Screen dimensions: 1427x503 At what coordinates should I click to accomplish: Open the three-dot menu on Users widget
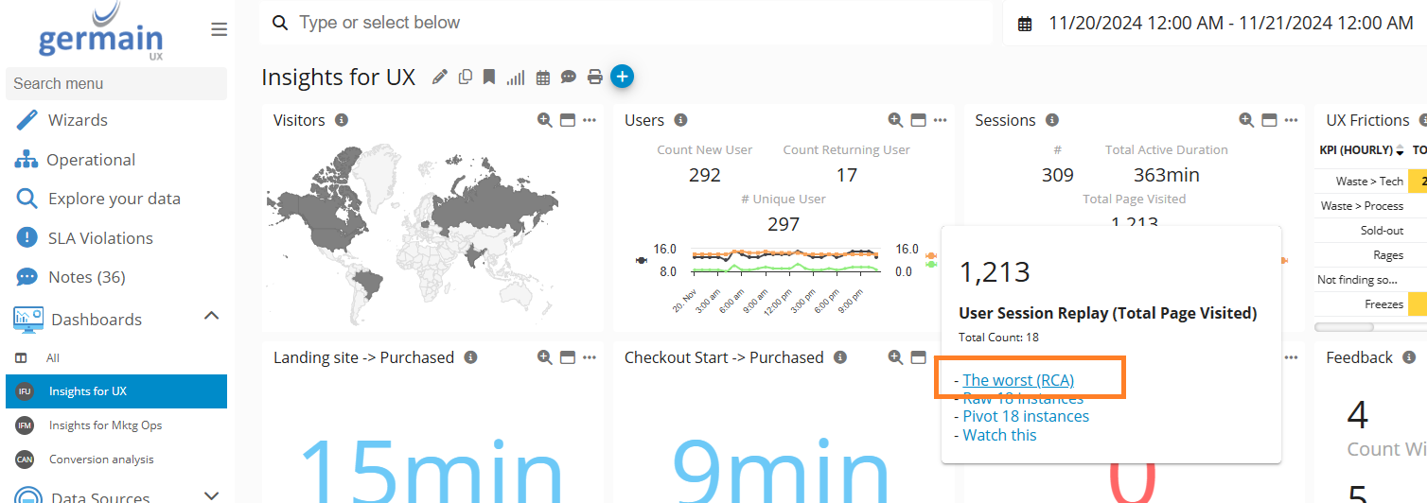[941, 120]
